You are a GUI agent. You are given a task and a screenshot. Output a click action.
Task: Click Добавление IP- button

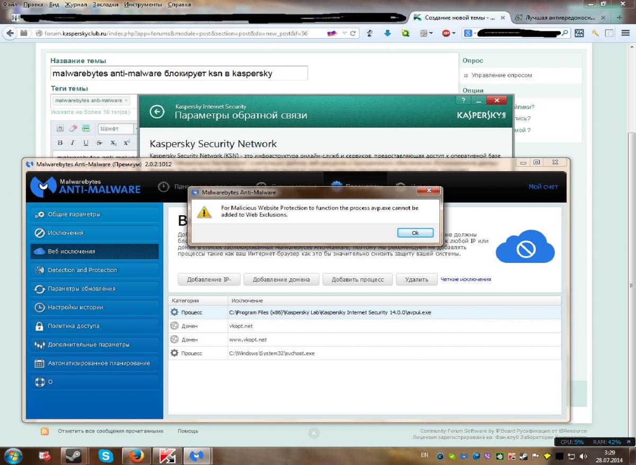[209, 279]
